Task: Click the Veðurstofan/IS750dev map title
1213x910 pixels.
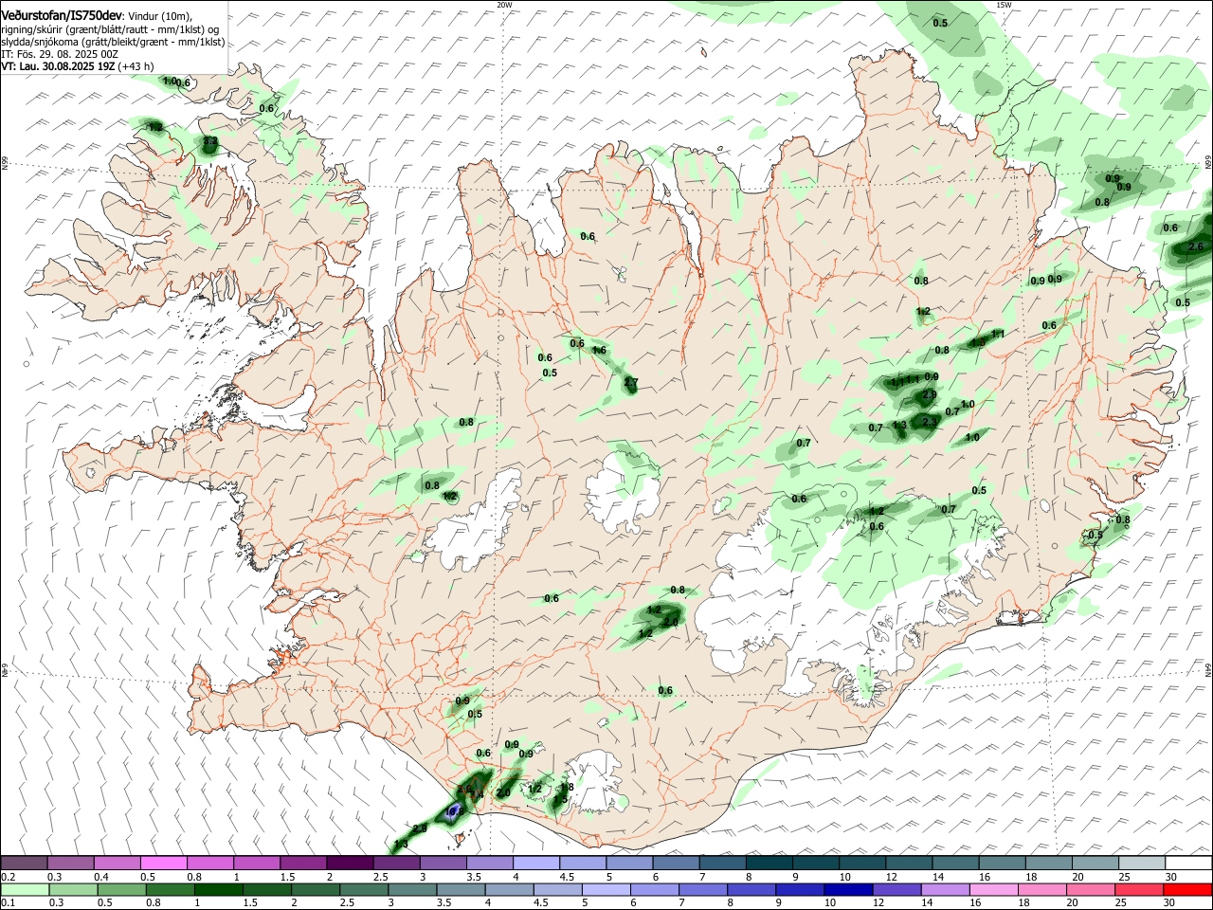Action: tap(62, 16)
